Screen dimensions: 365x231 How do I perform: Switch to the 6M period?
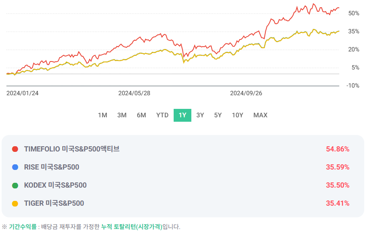[141, 115]
